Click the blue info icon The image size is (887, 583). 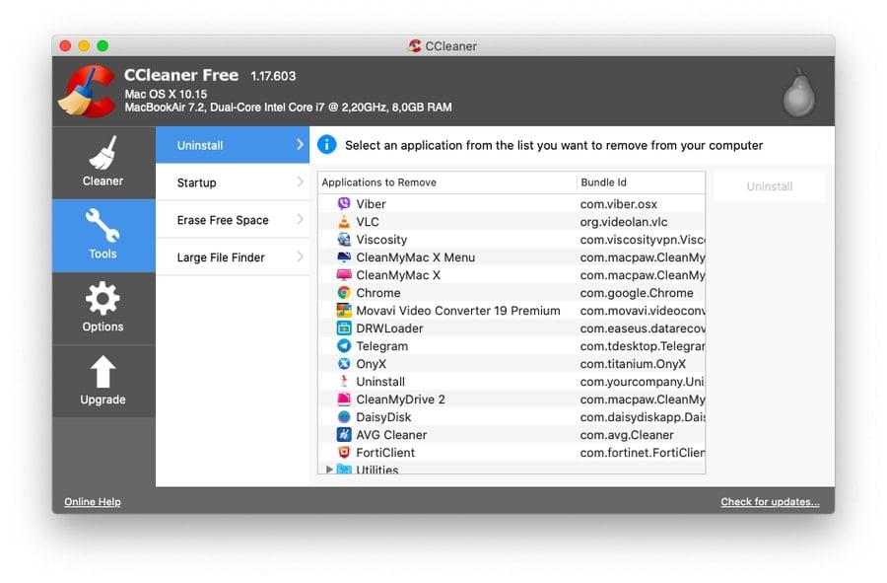coord(327,145)
